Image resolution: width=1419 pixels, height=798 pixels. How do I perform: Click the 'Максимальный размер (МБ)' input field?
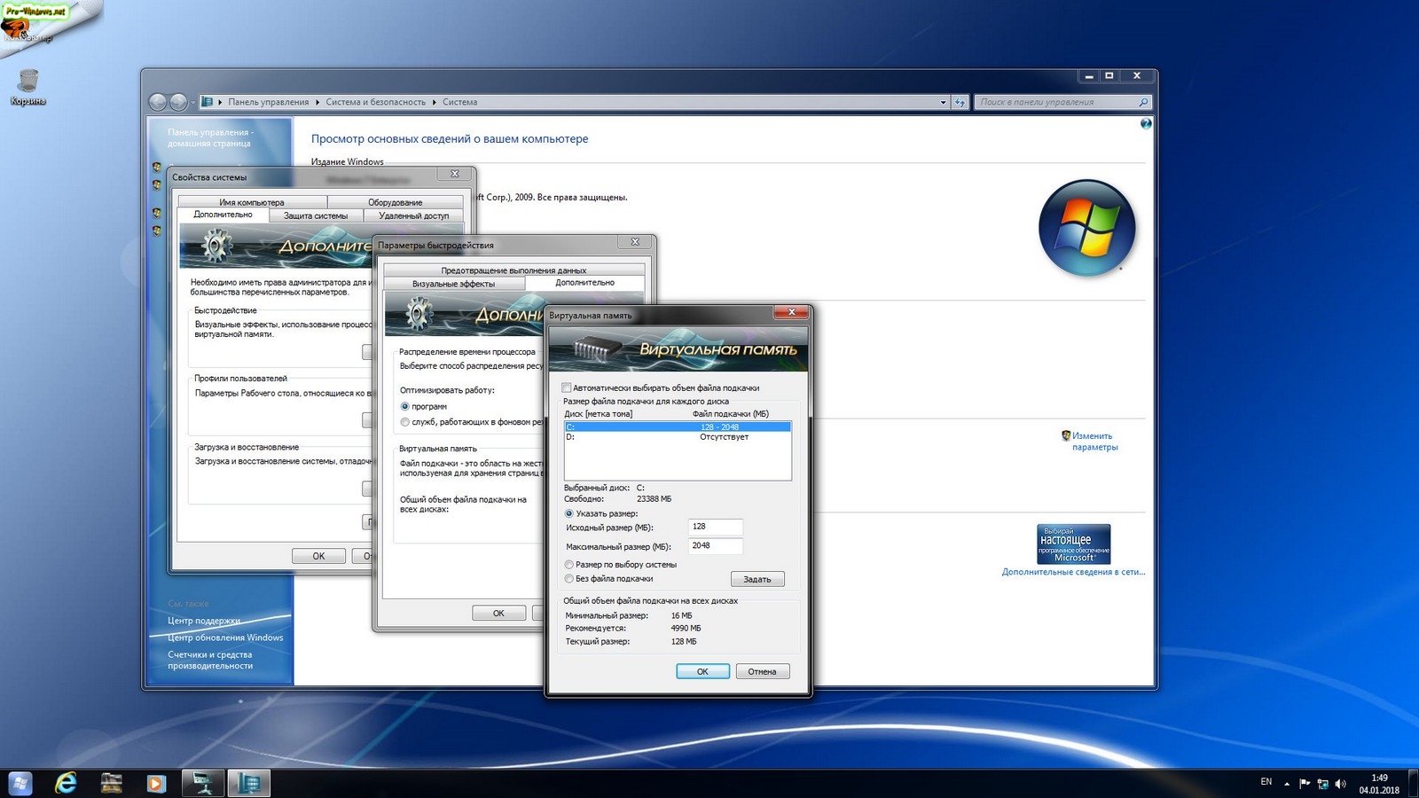pyautogui.click(x=715, y=546)
